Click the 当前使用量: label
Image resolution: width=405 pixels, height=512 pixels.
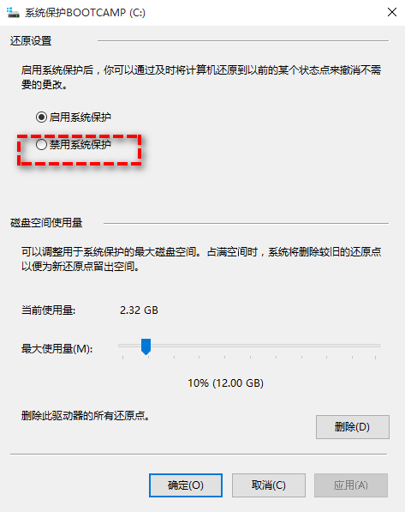coord(48,310)
